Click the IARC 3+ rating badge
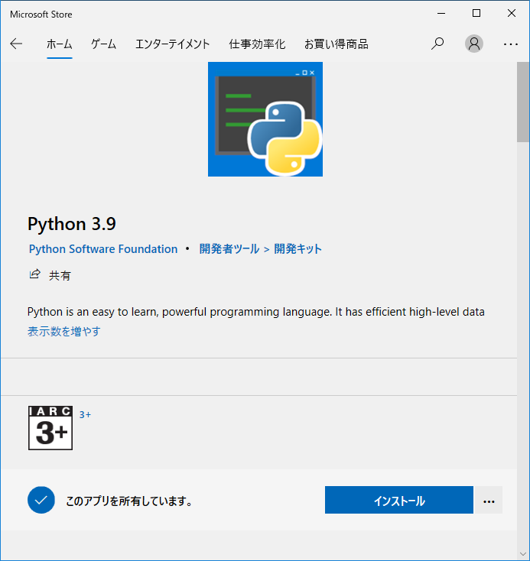Screen dimensions: 530x561 click(50, 428)
